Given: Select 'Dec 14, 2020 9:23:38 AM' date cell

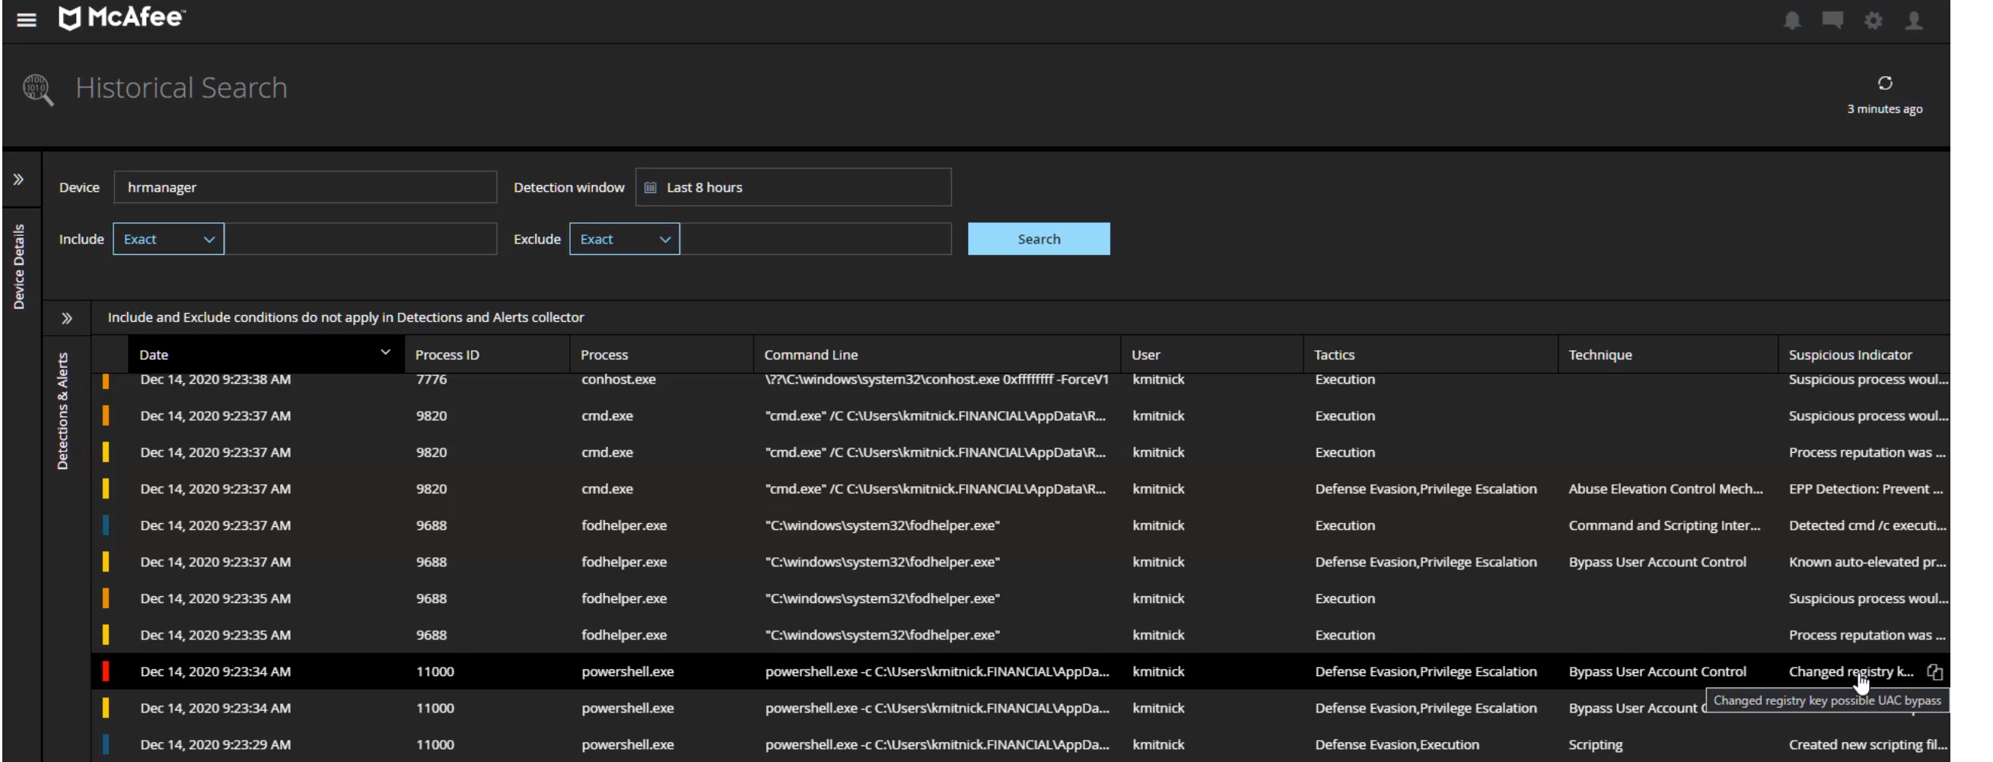Looking at the screenshot, I should (x=215, y=379).
